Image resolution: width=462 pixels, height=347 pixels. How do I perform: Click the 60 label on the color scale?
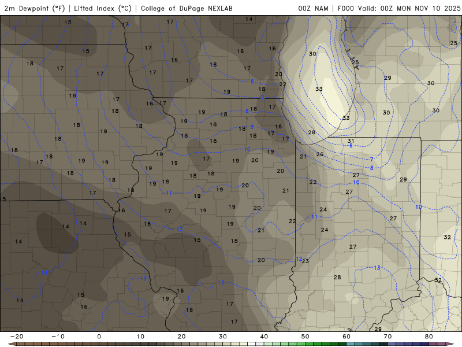point(346,337)
